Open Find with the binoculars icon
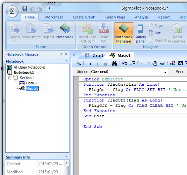This screenshot has height=175, width=187. pos(114,64)
